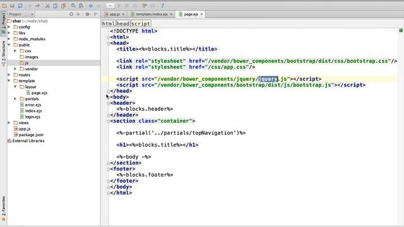Open the run configuration dropdown

pyautogui.click(x=110, y=6)
